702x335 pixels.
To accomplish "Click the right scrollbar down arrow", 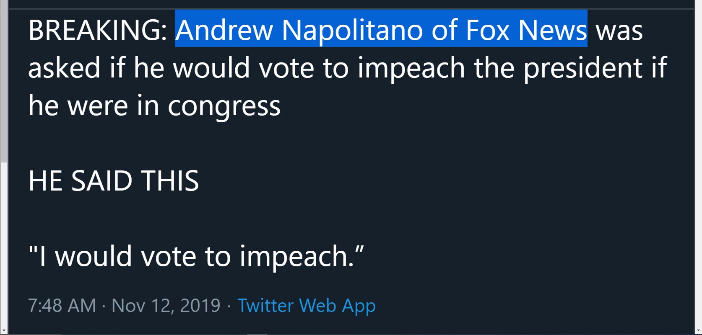I will (698, 331).
